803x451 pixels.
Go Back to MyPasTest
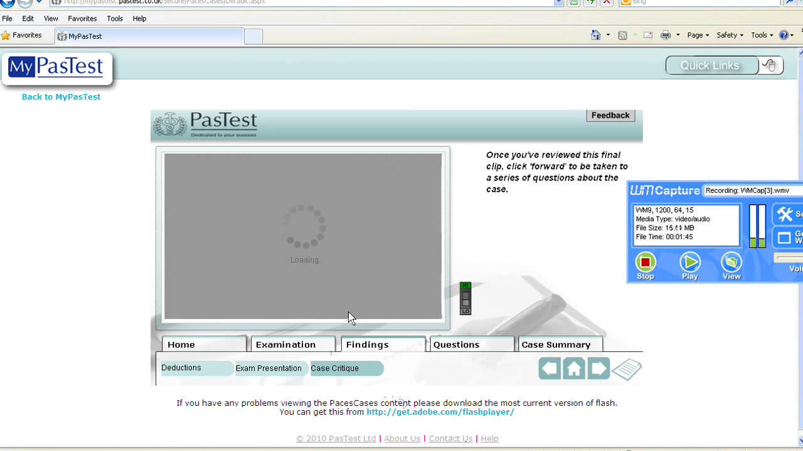pos(61,96)
